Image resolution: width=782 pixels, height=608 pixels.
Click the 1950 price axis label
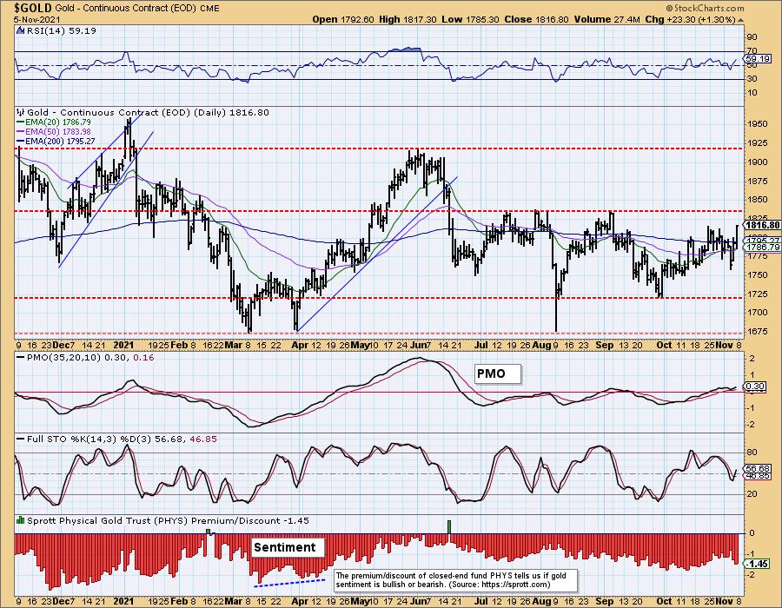click(x=757, y=123)
